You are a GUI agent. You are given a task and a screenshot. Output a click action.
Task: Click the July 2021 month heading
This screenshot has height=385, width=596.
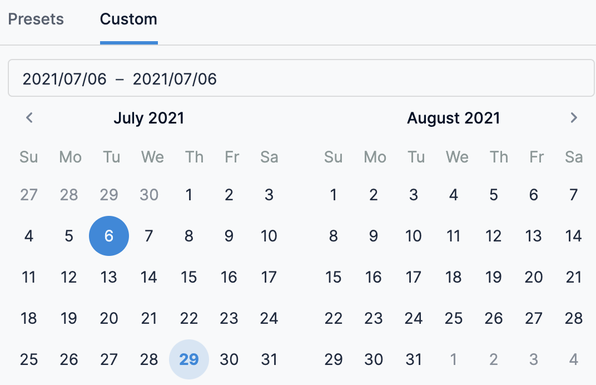tap(148, 118)
